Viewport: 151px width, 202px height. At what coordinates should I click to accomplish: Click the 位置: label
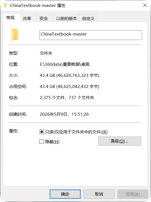[x=14, y=64]
